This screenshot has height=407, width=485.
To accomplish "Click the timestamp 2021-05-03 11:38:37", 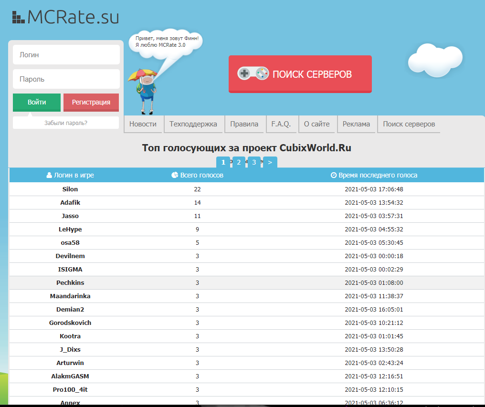I will (x=374, y=296).
